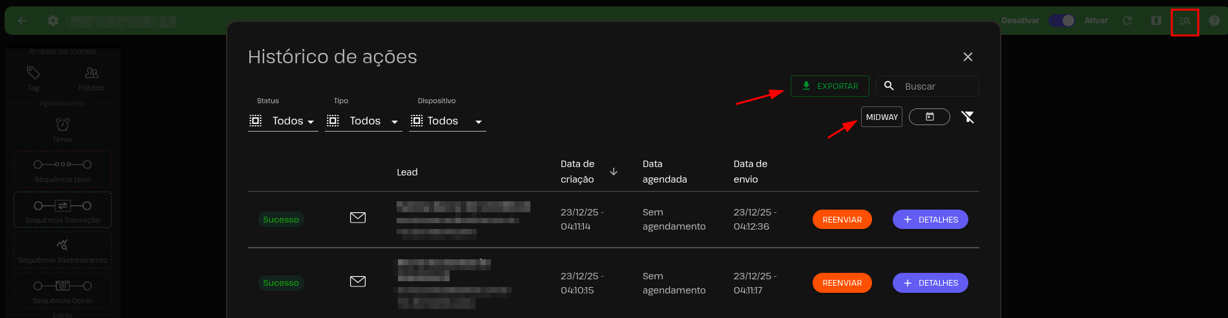Close the Histórico de ações dialog

pyautogui.click(x=967, y=57)
